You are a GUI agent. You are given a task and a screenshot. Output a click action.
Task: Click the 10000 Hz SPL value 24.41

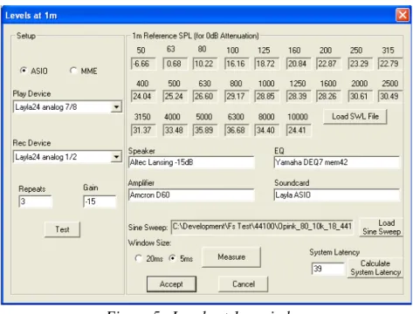[299, 130]
